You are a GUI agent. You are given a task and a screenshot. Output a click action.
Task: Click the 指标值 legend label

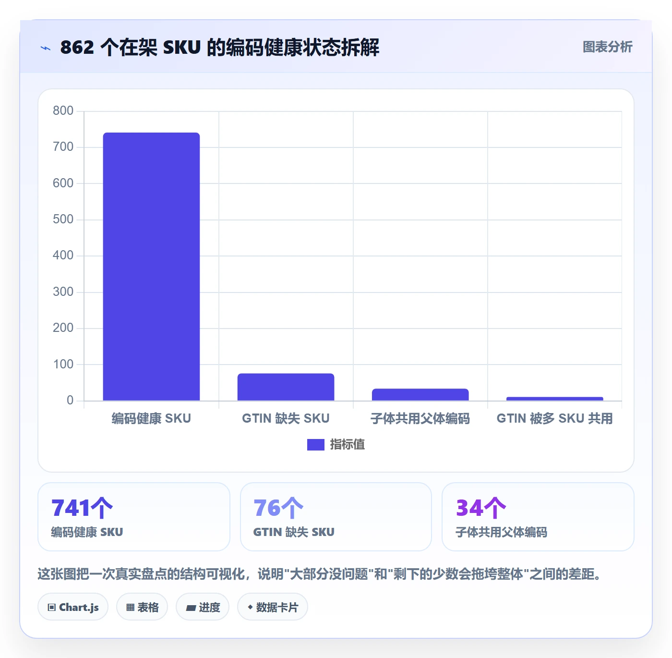tap(348, 445)
